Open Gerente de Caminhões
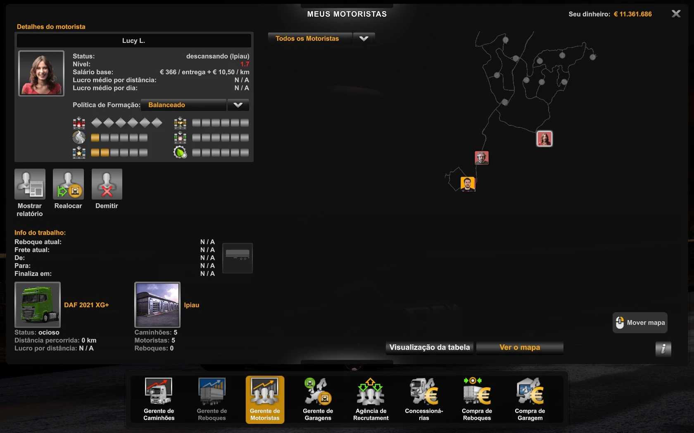The width and height of the screenshot is (694, 433). (159, 399)
